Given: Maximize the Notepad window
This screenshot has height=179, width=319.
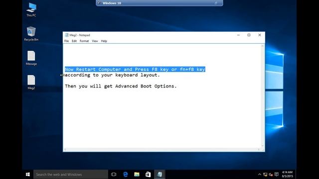Looking at the screenshot, I should [249, 35].
